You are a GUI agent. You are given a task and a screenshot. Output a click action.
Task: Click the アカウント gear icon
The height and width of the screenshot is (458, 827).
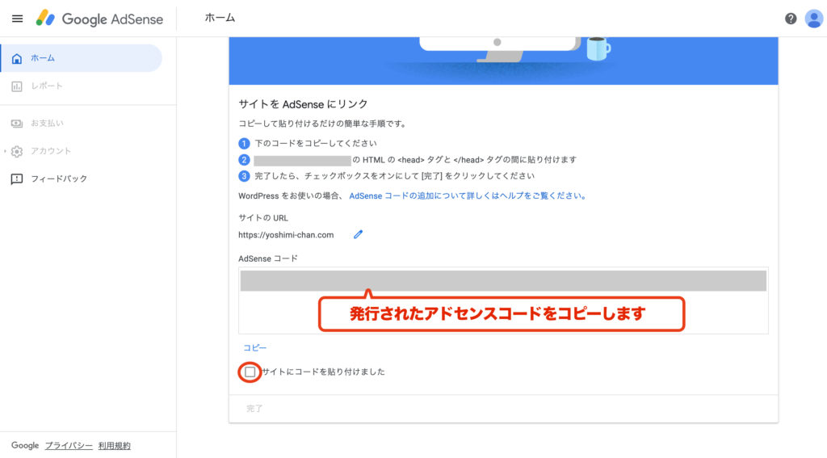[x=17, y=151]
